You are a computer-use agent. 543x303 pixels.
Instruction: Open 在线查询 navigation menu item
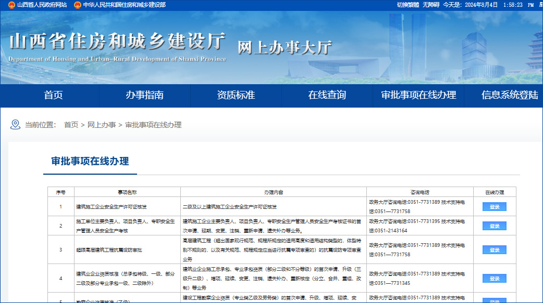tap(327, 95)
